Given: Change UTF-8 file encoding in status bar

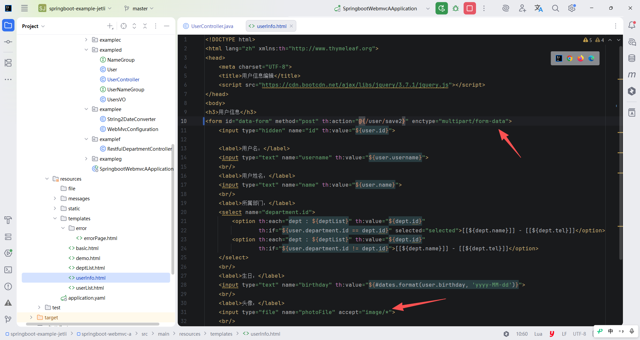Looking at the screenshot, I should click(x=579, y=334).
